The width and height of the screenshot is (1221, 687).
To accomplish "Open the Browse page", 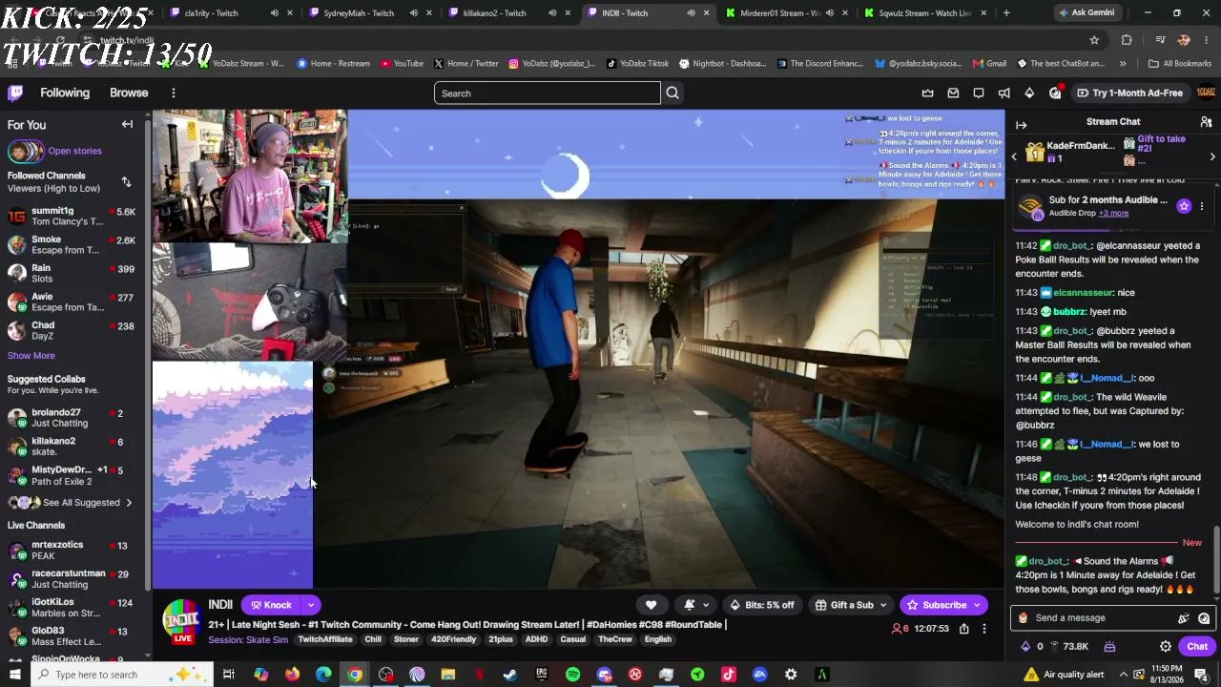I will coord(129,93).
